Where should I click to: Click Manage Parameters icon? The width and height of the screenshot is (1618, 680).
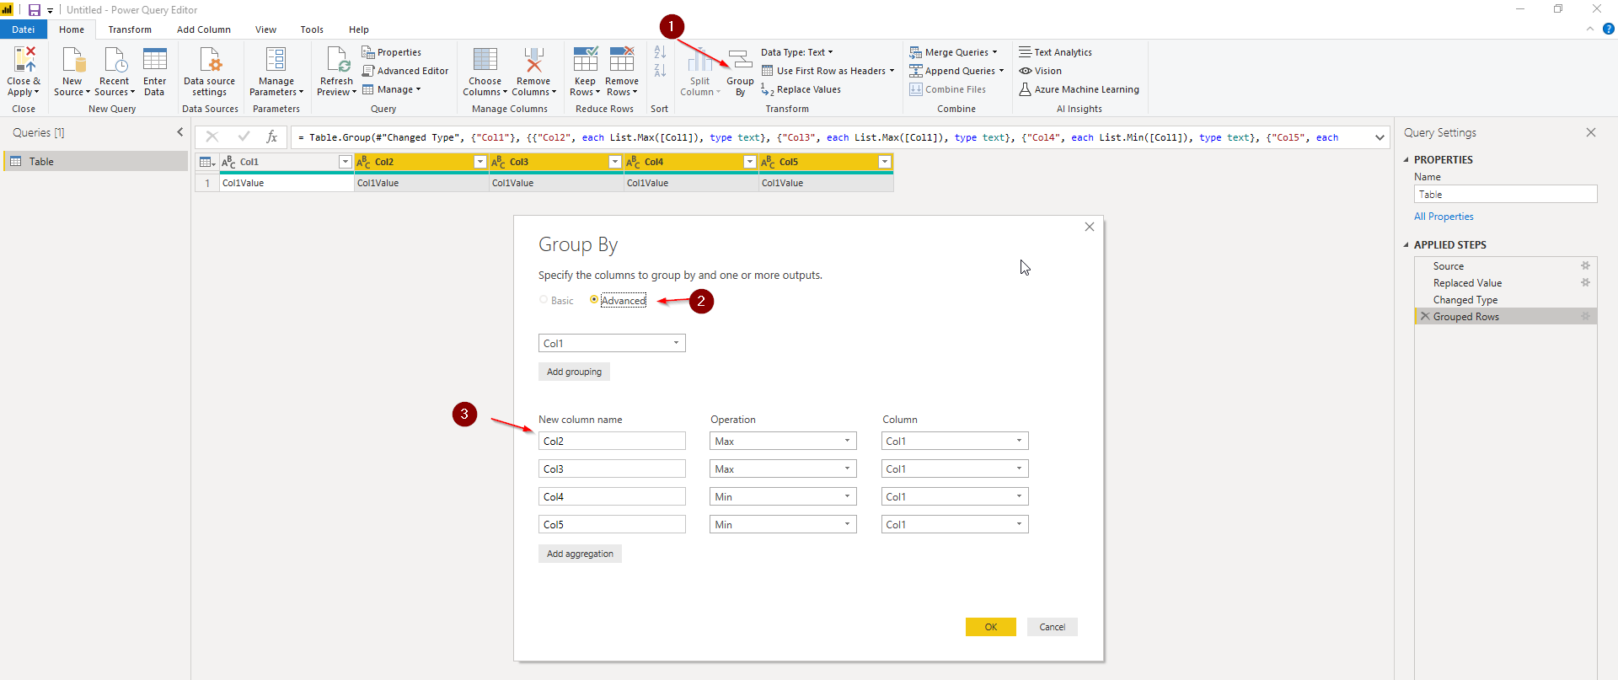276,60
